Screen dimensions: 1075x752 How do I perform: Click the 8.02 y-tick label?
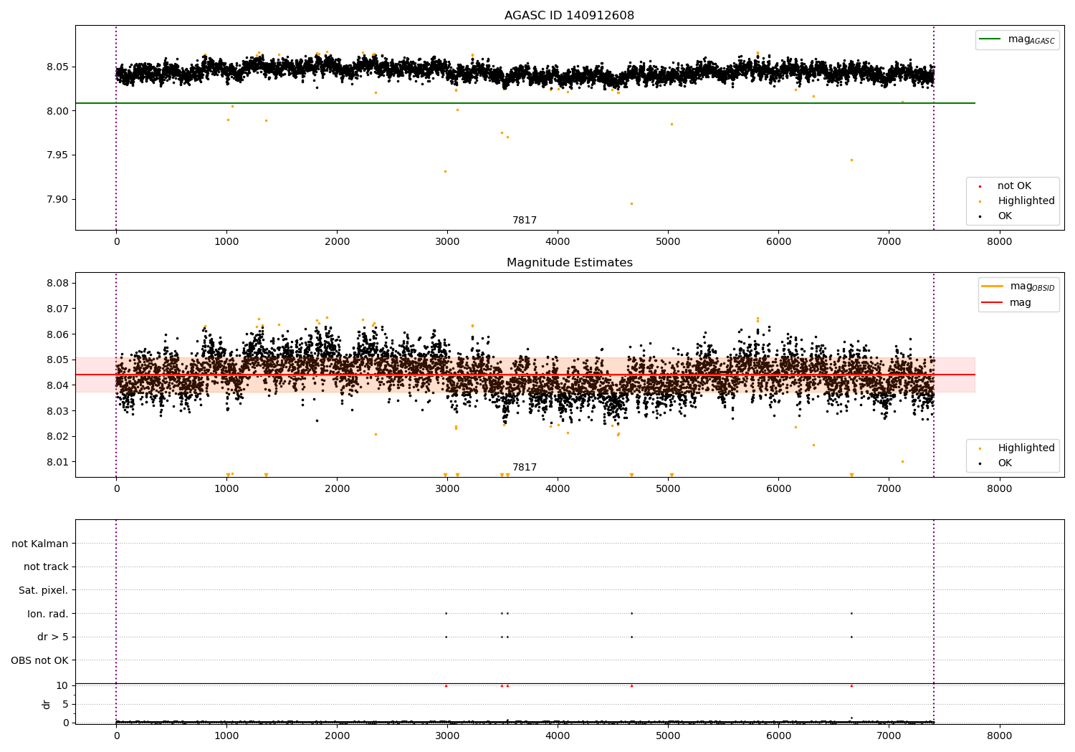(x=57, y=436)
